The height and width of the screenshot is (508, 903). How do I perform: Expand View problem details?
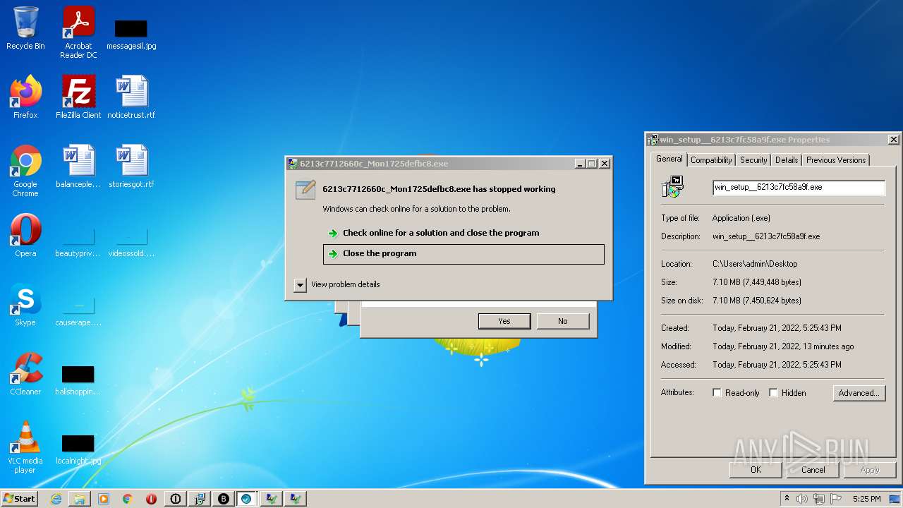coord(300,284)
